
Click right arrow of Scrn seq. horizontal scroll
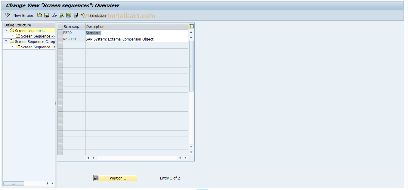[x=94, y=158]
